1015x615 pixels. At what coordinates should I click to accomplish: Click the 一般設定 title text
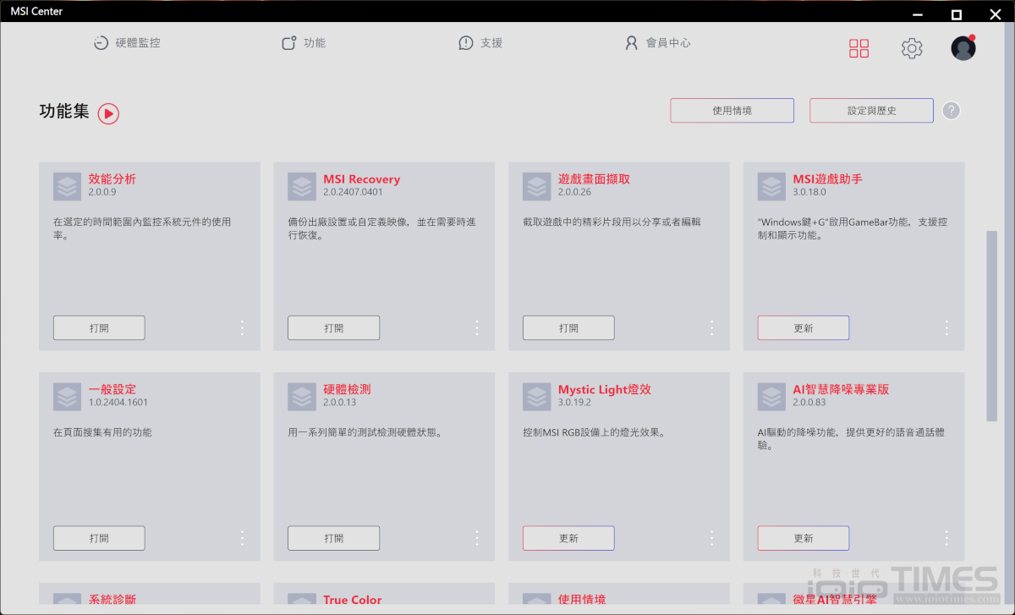coord(112,390)
